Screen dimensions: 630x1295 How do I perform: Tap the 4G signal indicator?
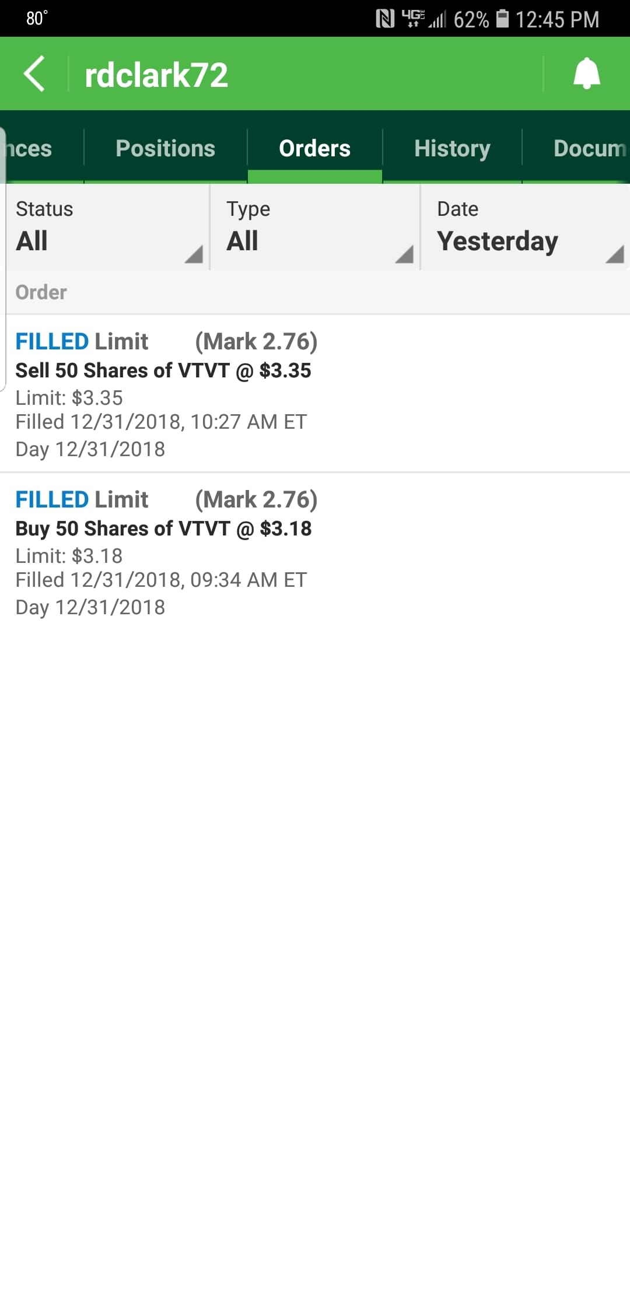[x=413, y=19]
